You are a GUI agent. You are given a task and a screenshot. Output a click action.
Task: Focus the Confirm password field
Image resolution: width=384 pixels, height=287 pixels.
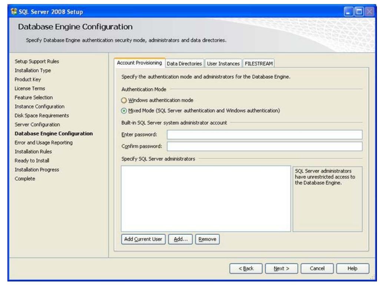point(265,146)
